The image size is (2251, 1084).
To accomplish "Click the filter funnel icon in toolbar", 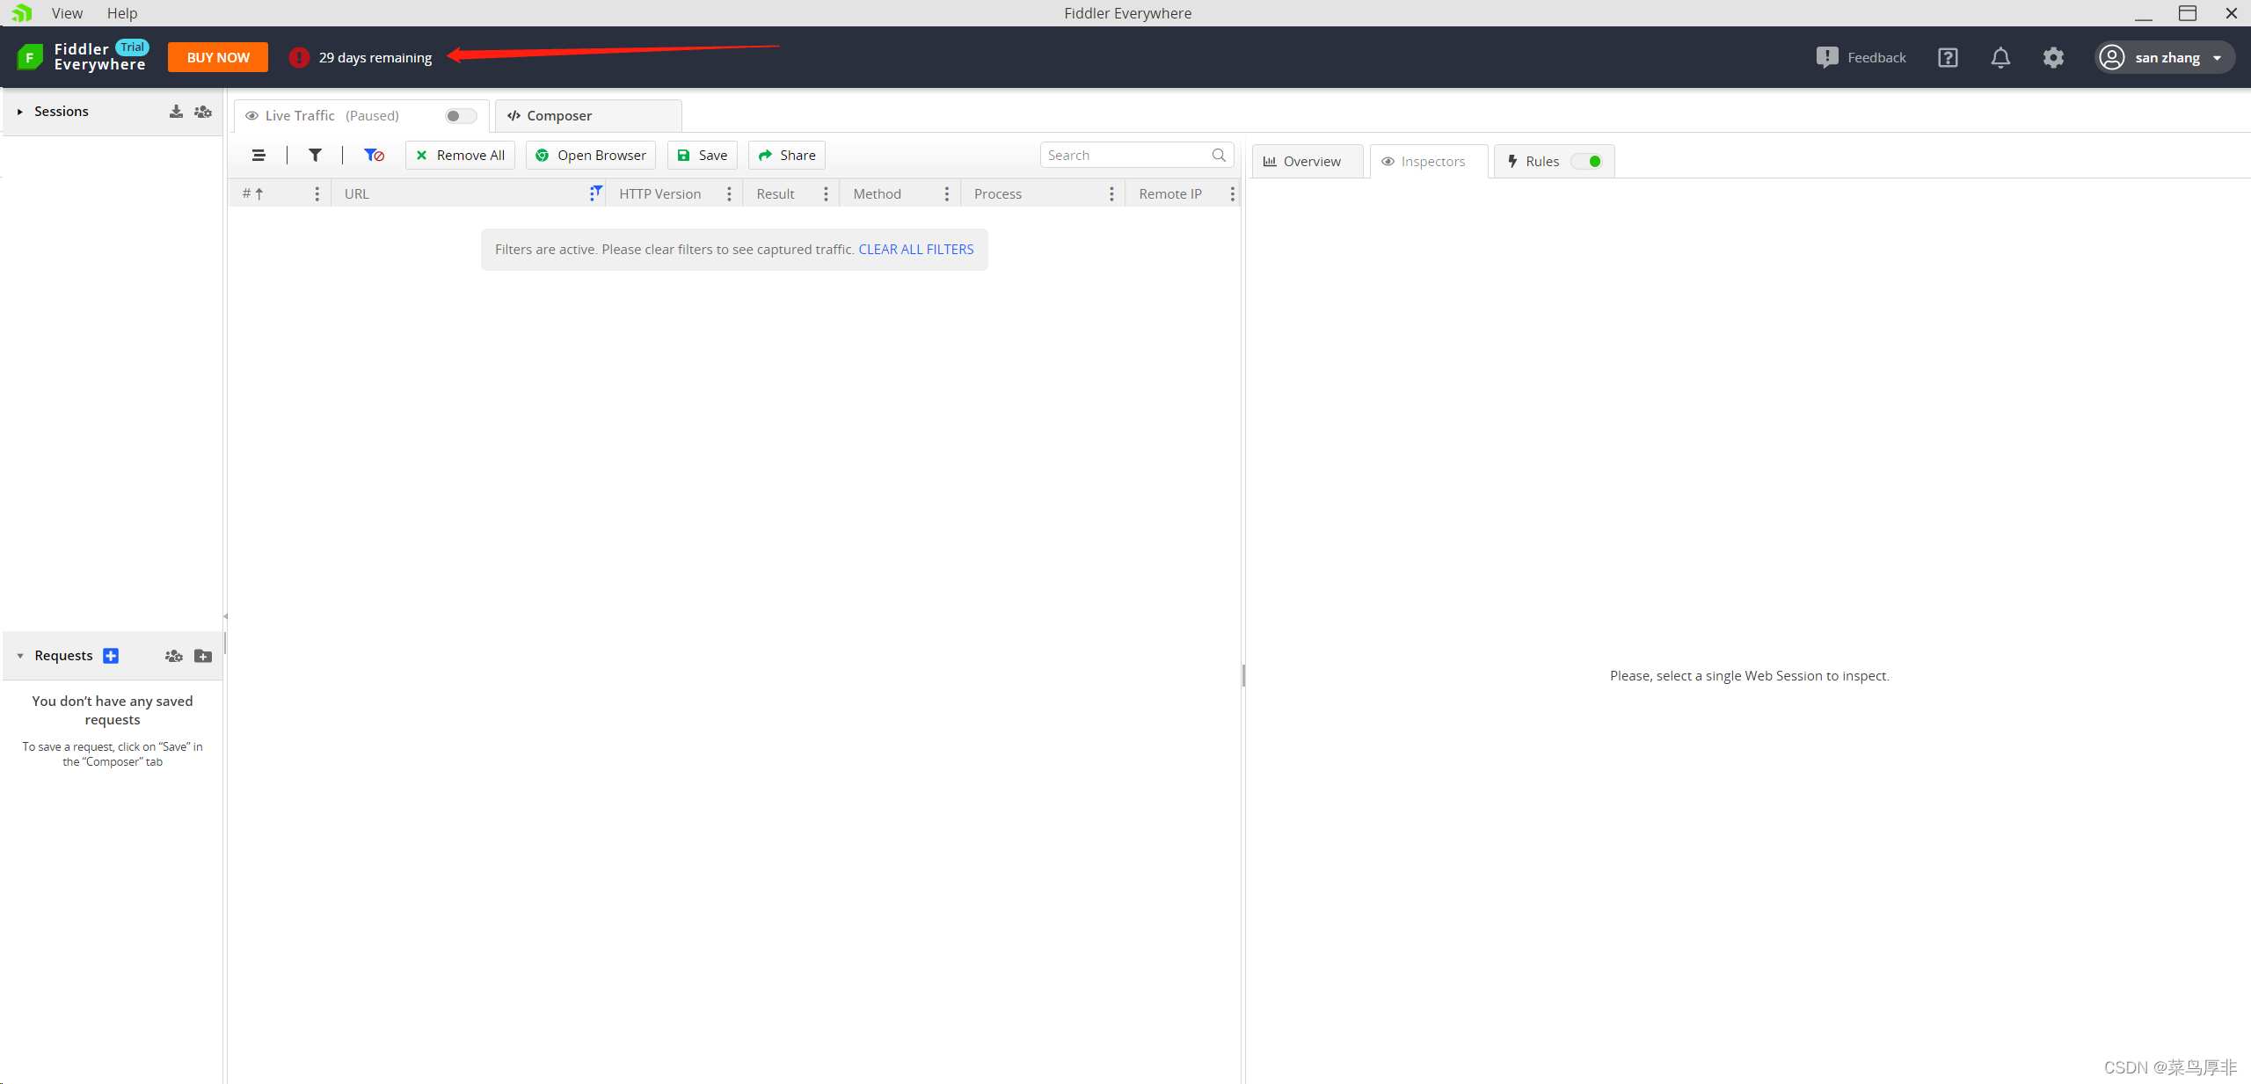I will click(x=315, y=156).
